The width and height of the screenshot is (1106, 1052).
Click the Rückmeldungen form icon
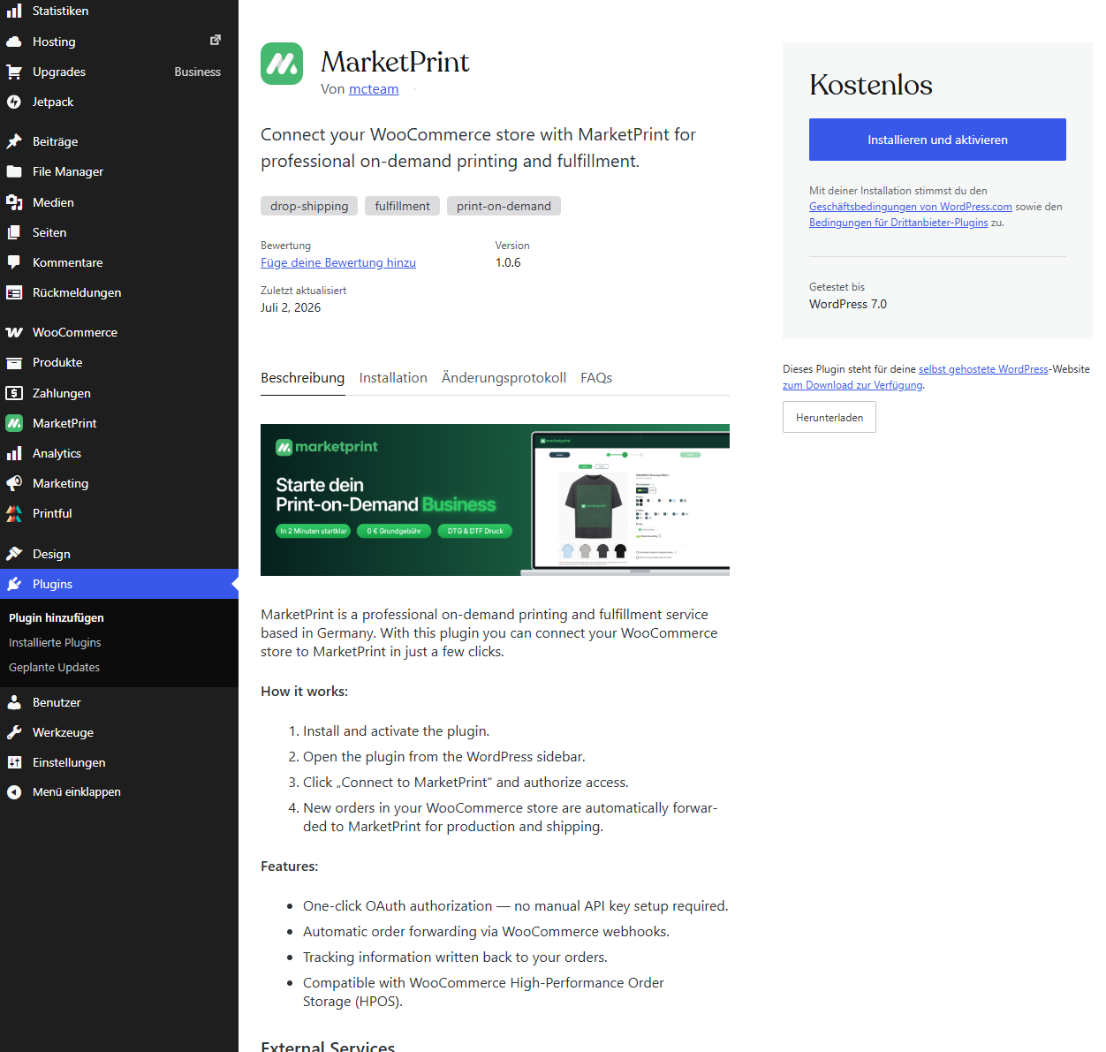(x=14, y=292)
